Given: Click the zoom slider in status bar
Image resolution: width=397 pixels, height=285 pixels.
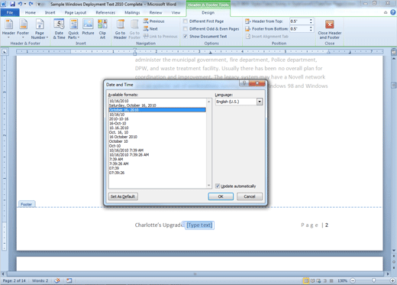Looking at the screenshot, I should click(373, 280).
